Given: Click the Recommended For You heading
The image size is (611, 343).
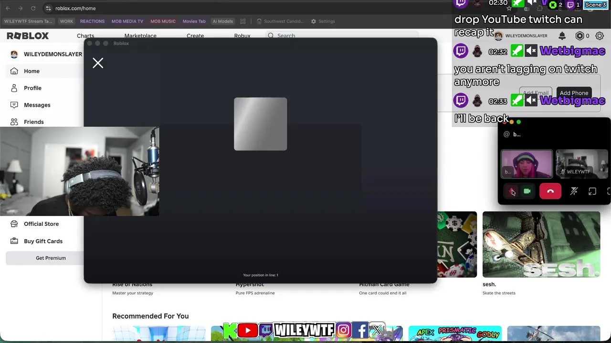Looking at the screenshot, I should pyautogui.click(x=150, y=316).
